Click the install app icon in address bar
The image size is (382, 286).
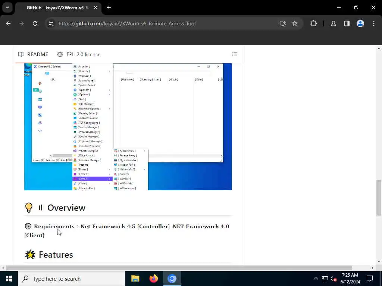[283, 23]
